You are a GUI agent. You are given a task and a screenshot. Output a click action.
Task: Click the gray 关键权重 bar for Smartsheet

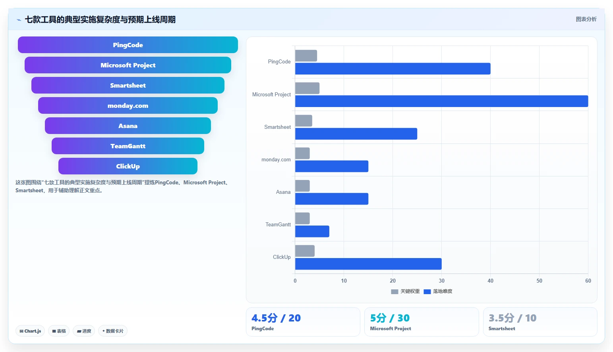point(304,121)
